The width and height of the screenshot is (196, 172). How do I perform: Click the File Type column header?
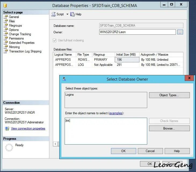(x=84, y=55)
